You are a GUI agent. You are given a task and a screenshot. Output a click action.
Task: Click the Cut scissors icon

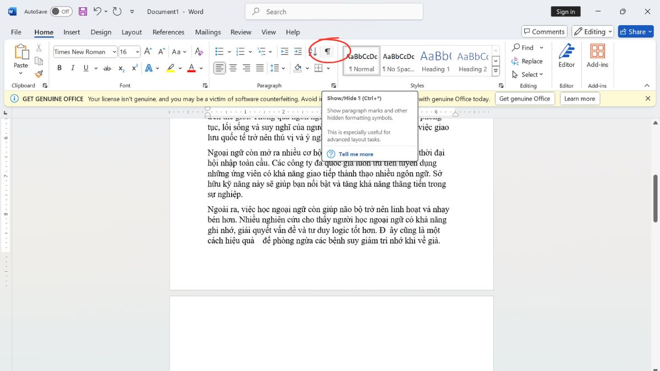(x=38, y=48)
